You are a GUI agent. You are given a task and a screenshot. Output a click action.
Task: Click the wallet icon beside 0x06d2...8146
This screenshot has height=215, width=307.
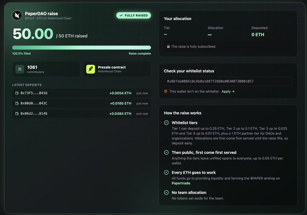pyautogui.click(x=17, y=114)
